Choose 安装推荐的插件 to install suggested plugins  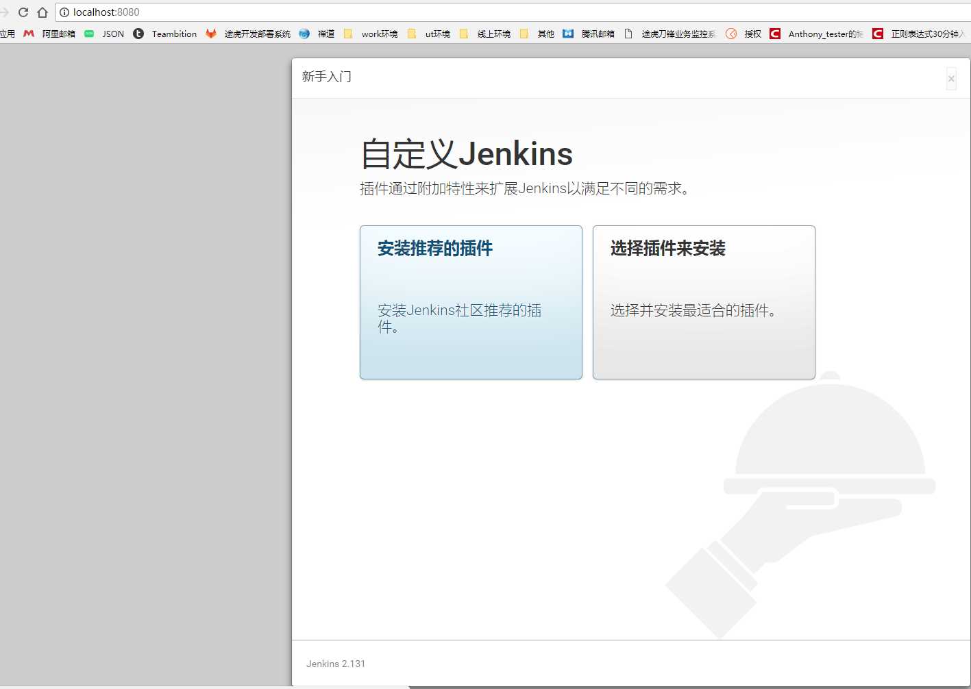[x=471, y=302]
